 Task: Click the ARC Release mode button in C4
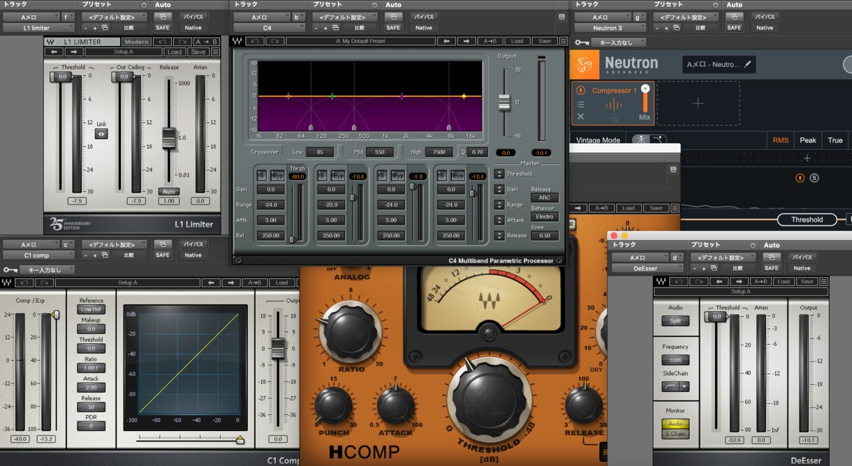(x=545, y=197)
